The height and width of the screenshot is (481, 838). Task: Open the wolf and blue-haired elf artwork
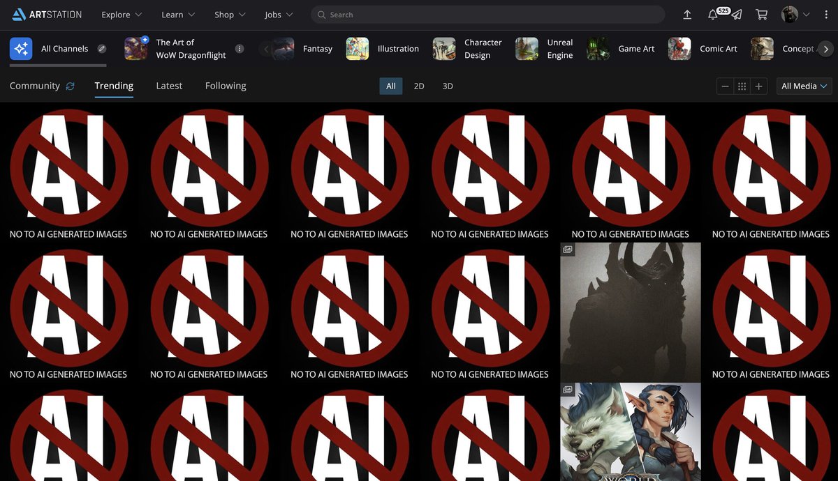(x=631, y=432)
